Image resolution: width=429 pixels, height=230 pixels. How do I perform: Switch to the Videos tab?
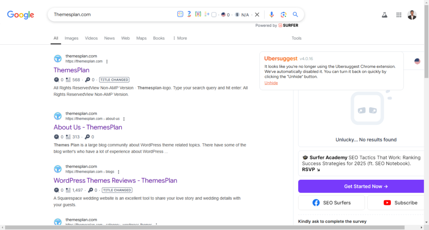[x=91, y=38]
